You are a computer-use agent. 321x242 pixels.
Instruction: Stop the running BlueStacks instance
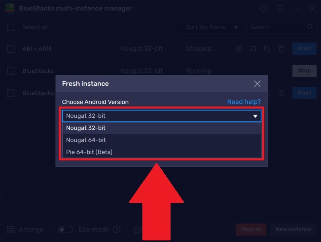[305, 71]
